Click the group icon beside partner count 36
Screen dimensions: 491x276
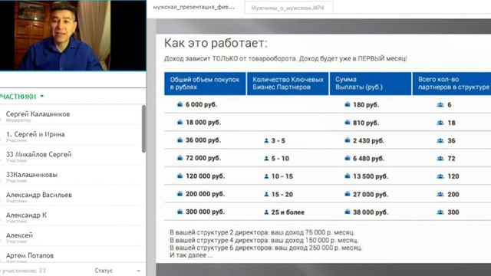440,141
